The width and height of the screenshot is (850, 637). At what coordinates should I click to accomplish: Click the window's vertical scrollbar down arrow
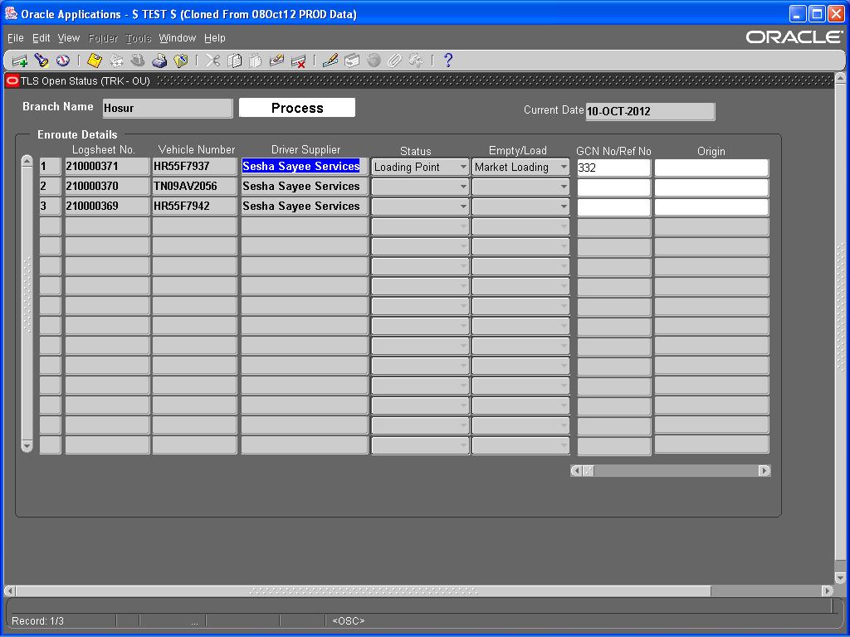(840, 577)
